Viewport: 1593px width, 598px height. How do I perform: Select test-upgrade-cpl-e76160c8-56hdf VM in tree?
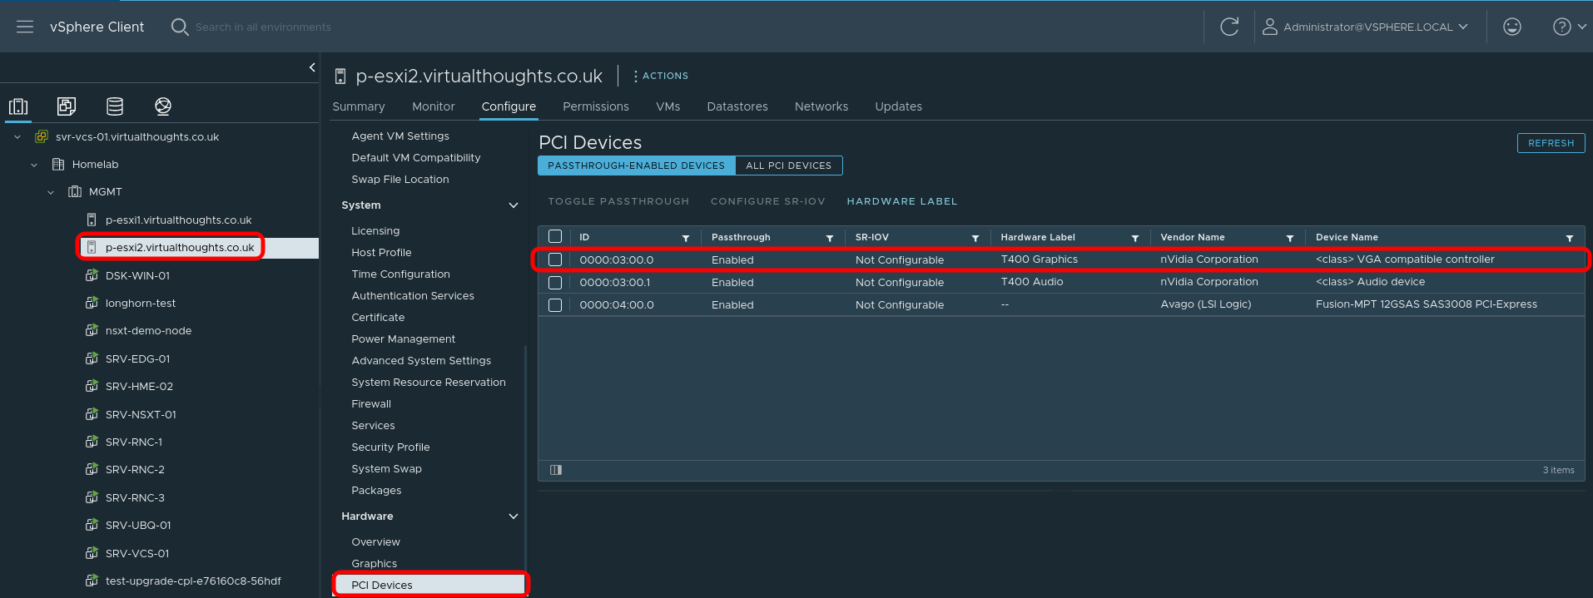193,581
